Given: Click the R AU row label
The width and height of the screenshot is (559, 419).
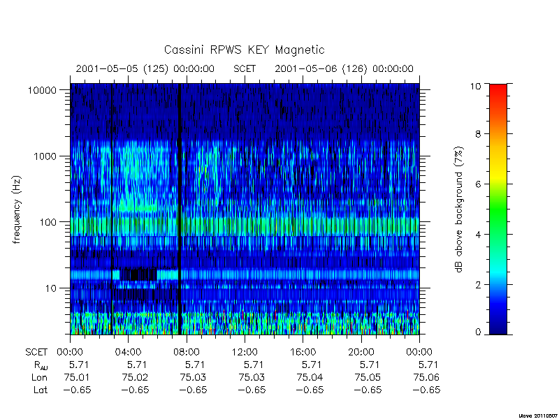Looking at the screenshot, I should [x=41, y=365].
